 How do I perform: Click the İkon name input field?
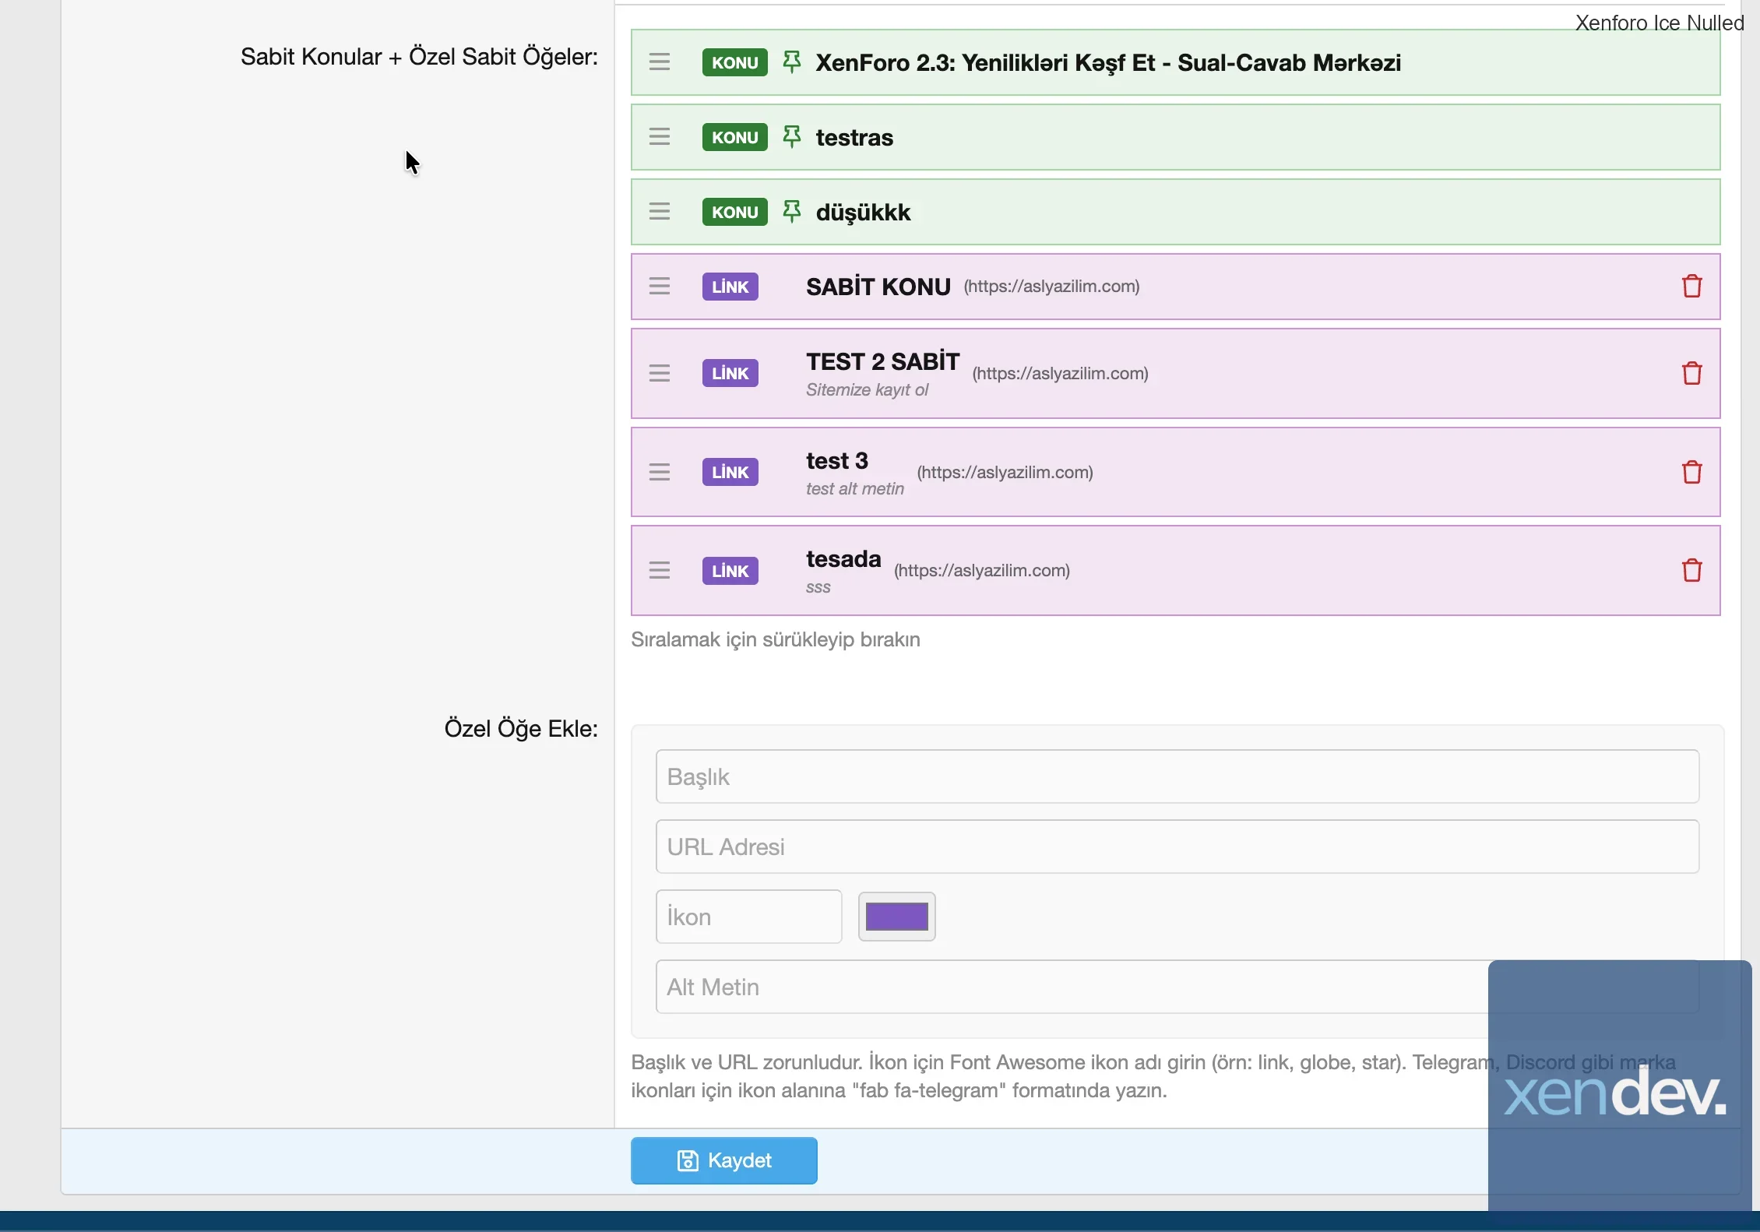(x=748, y=917)
